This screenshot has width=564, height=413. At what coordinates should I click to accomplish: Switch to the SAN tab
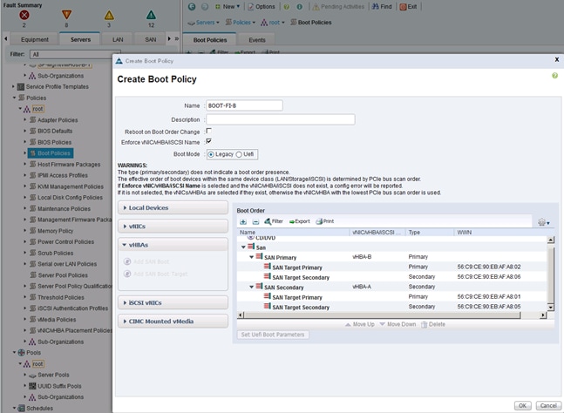click(x=150, y=39)
